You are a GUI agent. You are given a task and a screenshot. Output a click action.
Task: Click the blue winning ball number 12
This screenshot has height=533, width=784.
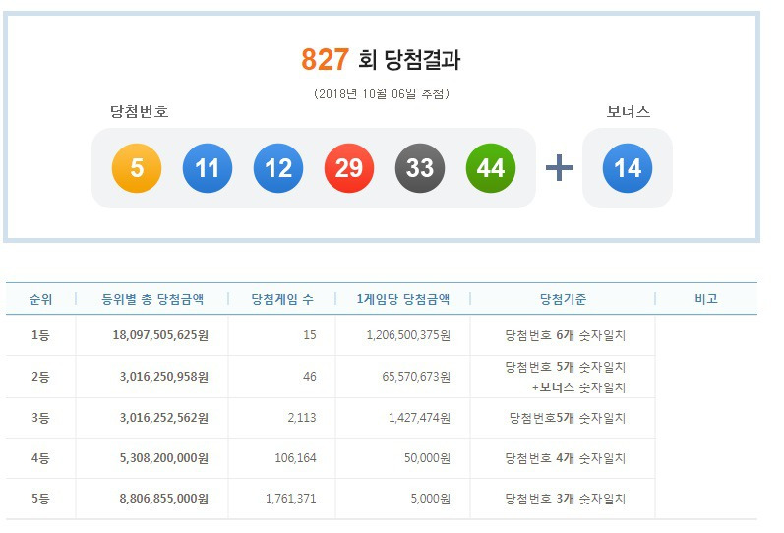(x=278, y=168)
